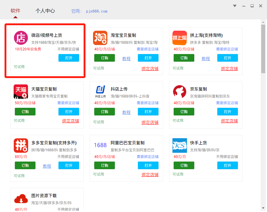Click the 复制多平台宝贝到阿里巴巴 description
This screenshot has height=212, width=267.
click(132, 150)
